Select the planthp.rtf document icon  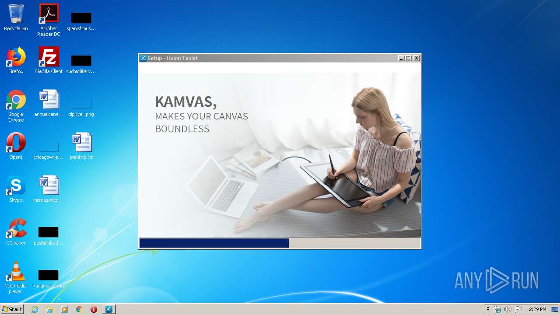pyautogui.click(x=81, y=147)
